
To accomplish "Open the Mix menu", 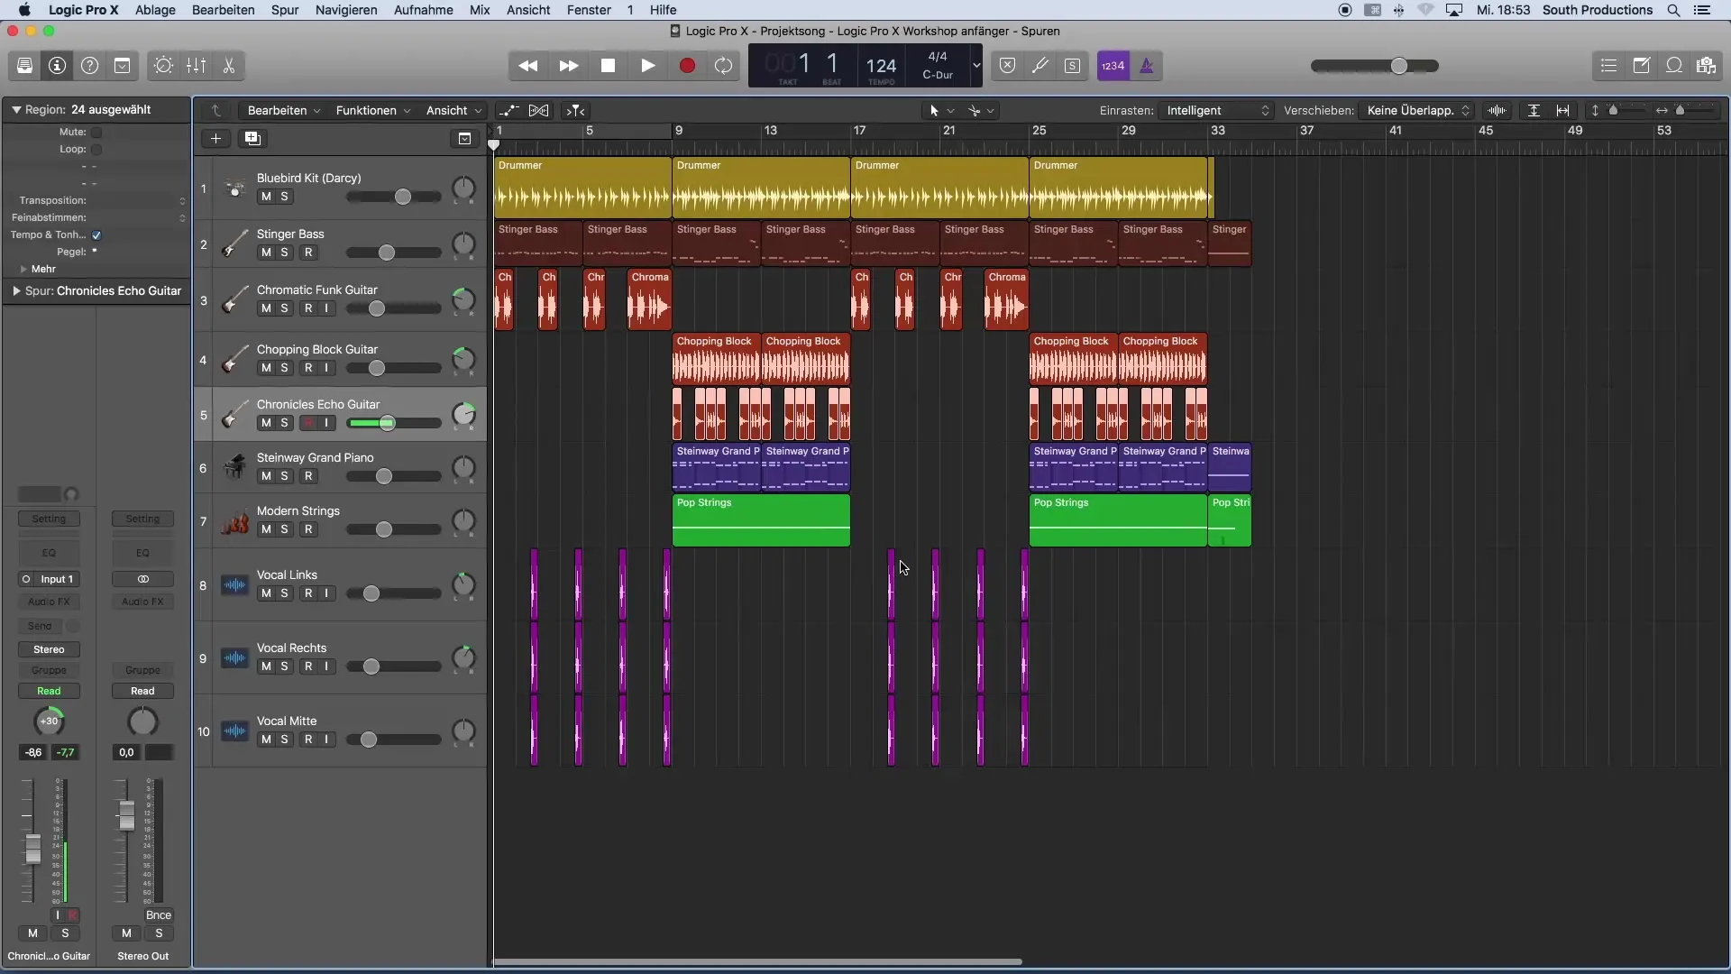I will coord(480,10).
